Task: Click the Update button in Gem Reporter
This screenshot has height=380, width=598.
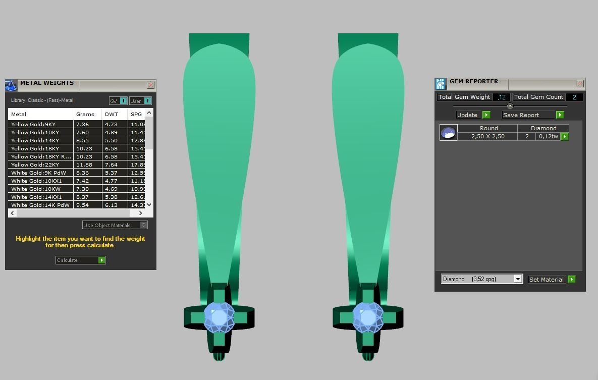Action: click(473, 115)
